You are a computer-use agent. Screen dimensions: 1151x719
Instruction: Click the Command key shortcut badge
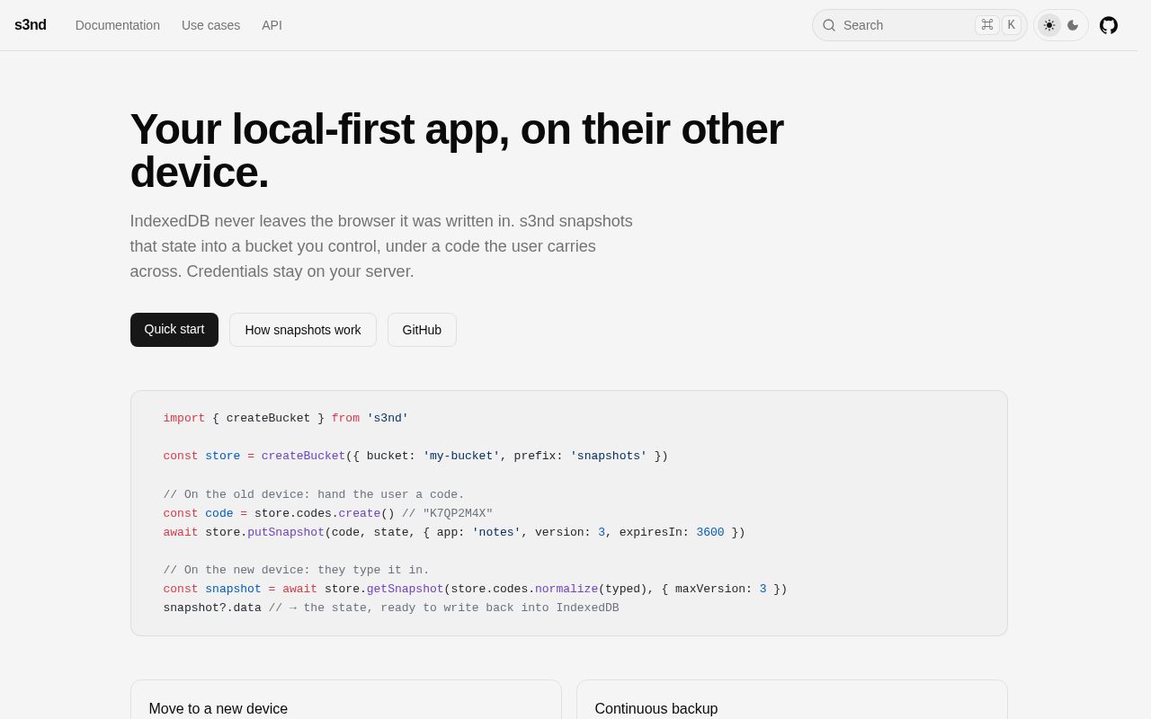(x=987, y=25)
